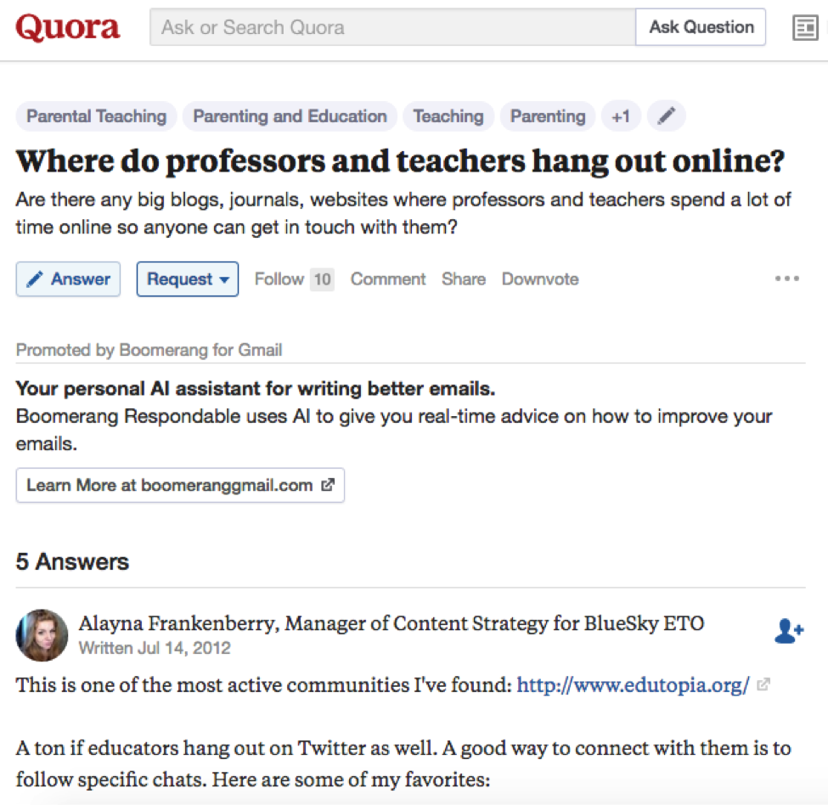Image resolution: width=828 pixels, height=805 pixels.
Task: Edit topics with the pencil icon
Action: [x=667, y=115]
